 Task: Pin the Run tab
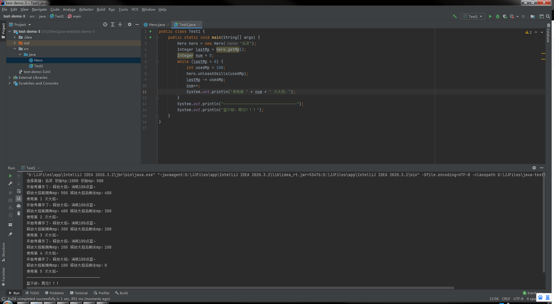click(x=10, y=234)
